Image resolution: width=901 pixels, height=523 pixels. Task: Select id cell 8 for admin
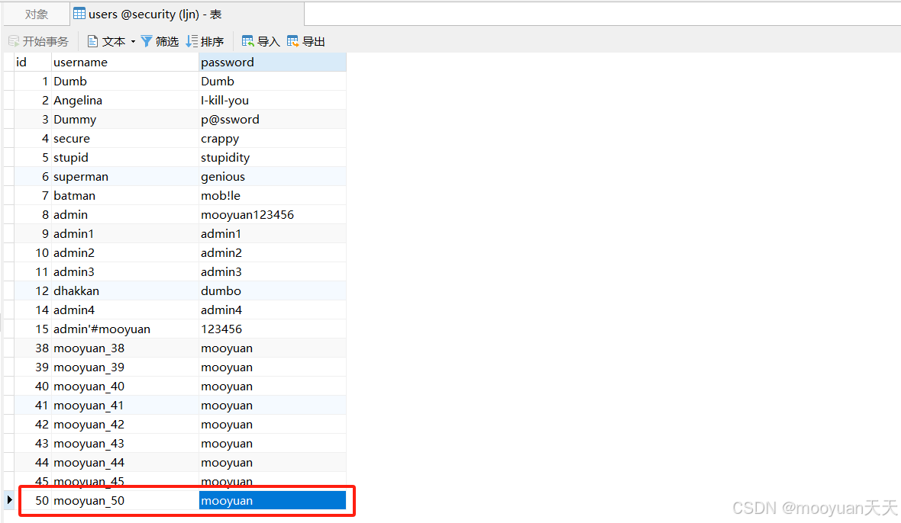pyautogui.click(x=33, y=214)
